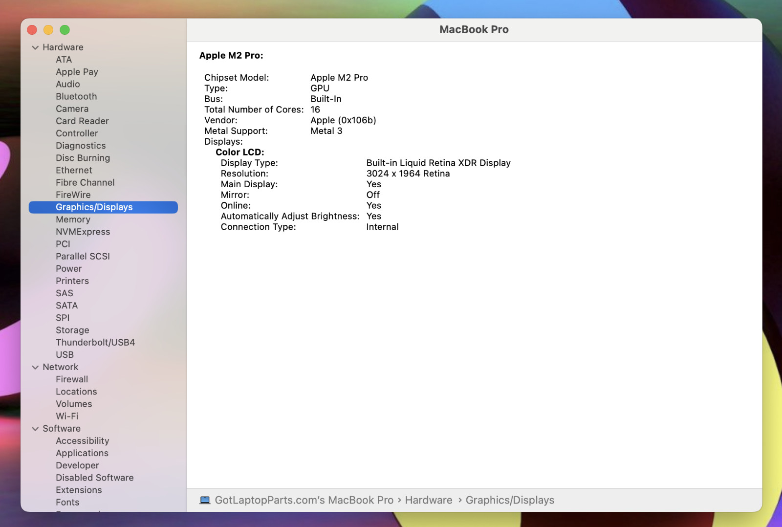Click Graphics/Displays in the bottom path bar
782x527 pixels.
pyautogui.click(x=510, y=500)
